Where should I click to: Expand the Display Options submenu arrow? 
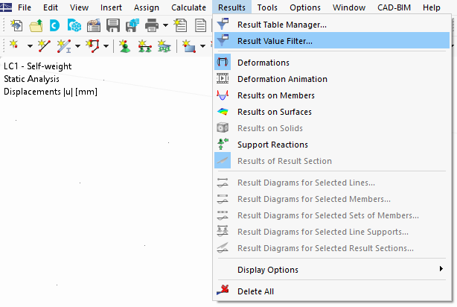[x=441, y=270]
